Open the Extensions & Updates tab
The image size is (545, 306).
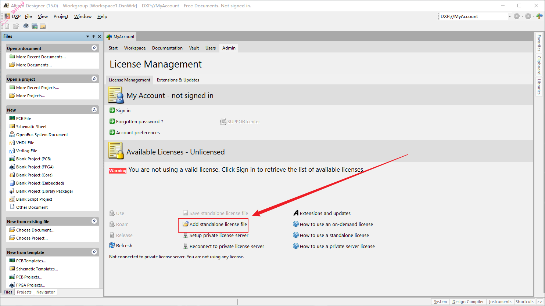click(178, 80)
